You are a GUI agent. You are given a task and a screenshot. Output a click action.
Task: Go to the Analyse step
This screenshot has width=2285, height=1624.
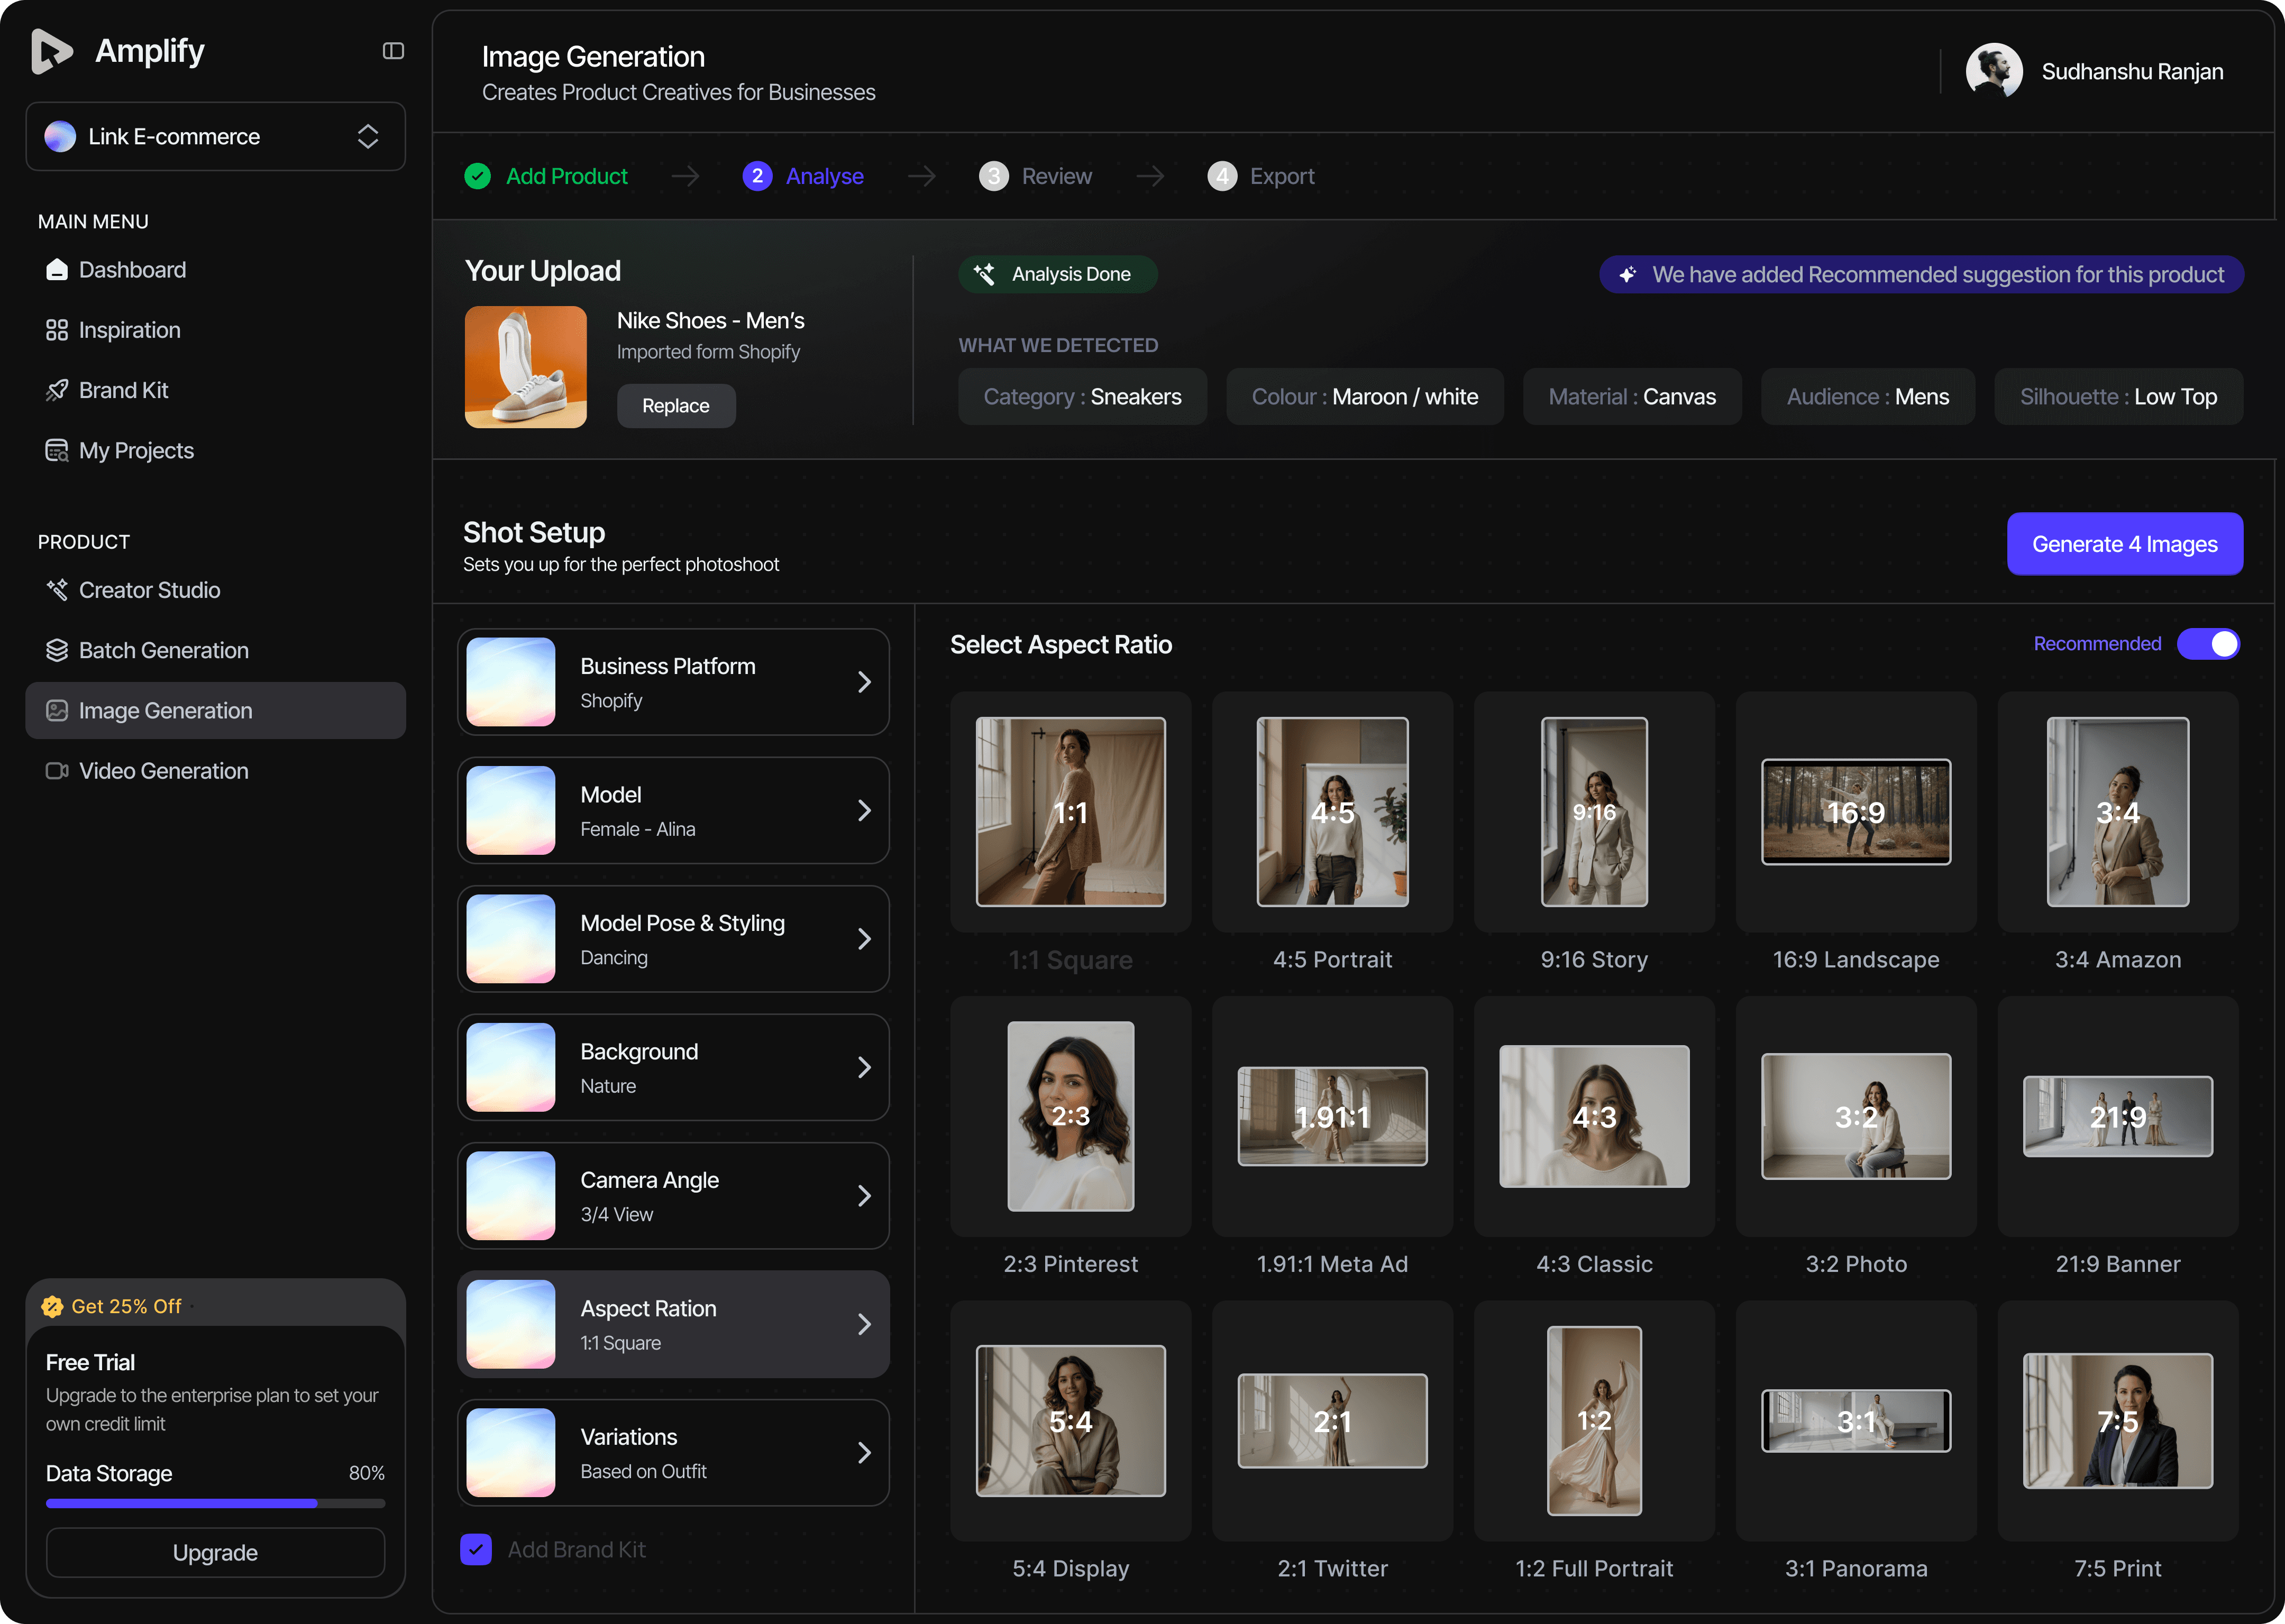tap(803, 176)
